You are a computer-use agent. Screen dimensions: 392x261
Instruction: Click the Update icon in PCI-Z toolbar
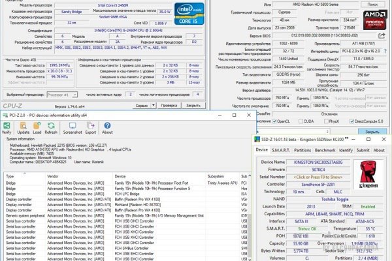pos(24,128)
